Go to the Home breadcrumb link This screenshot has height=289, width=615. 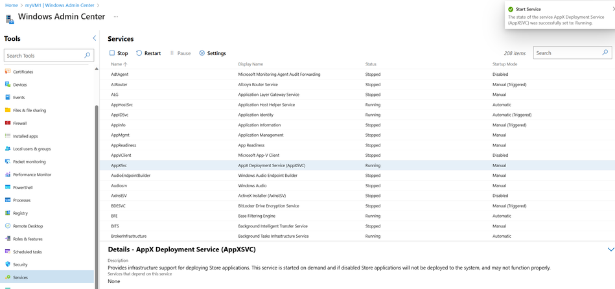point(11,5)
